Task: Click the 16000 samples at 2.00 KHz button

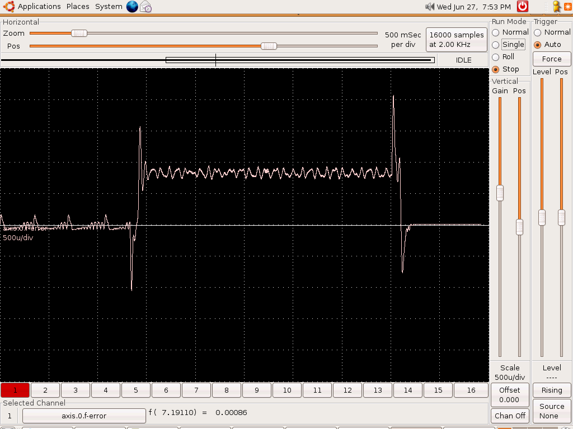Action: (457, 40)
